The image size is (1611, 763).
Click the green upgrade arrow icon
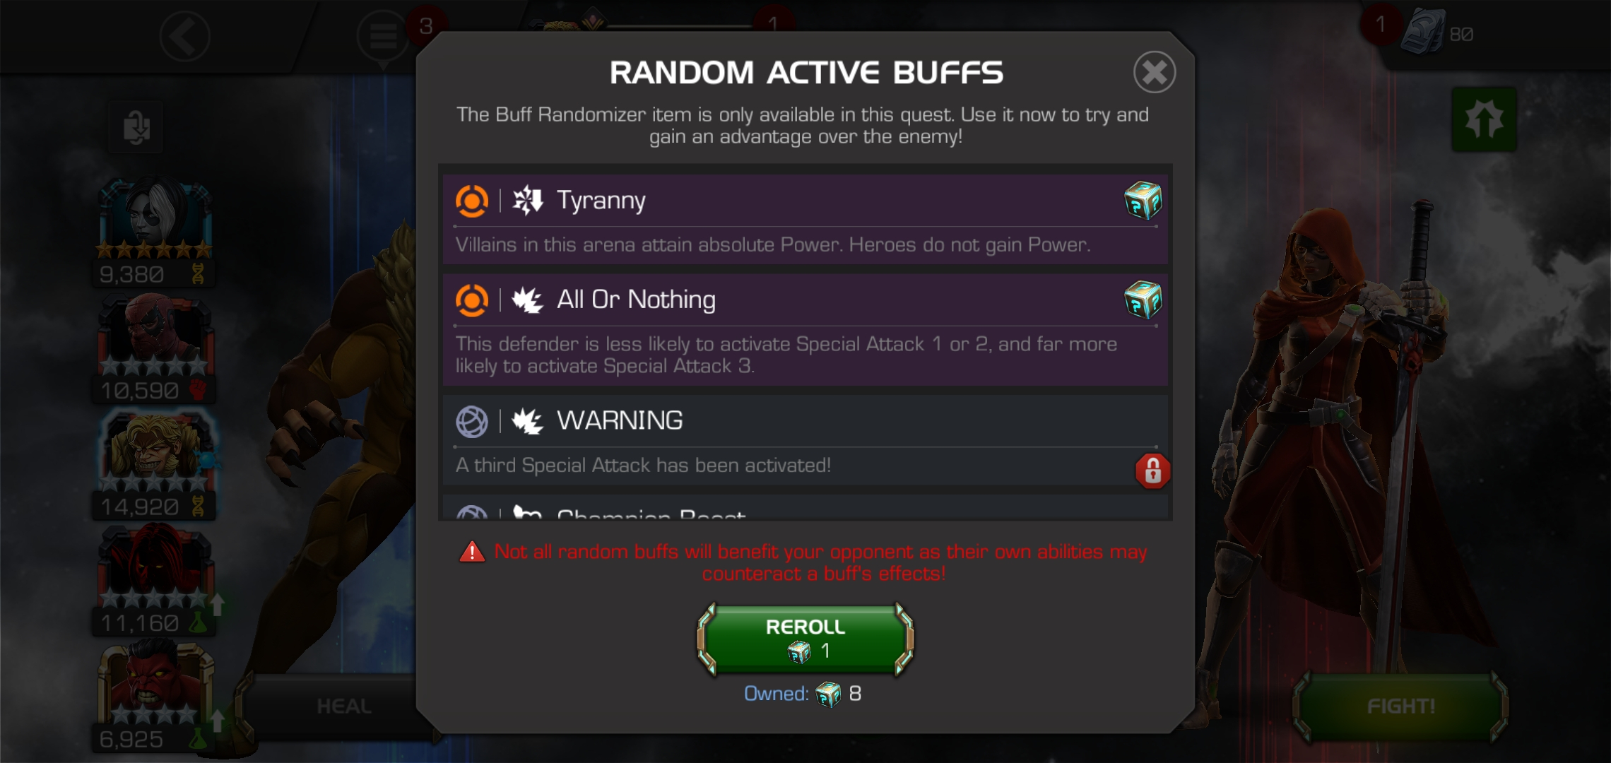pyautogui.click(x=1484, y=119)
